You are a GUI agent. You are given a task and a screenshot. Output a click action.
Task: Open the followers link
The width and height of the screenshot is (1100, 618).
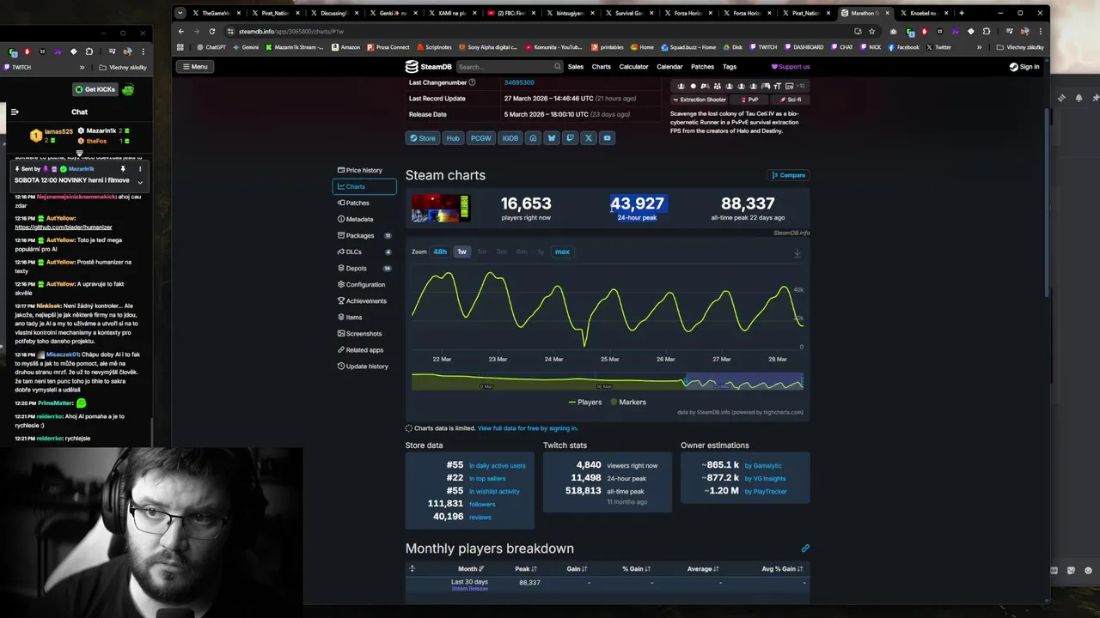(482, 504)
